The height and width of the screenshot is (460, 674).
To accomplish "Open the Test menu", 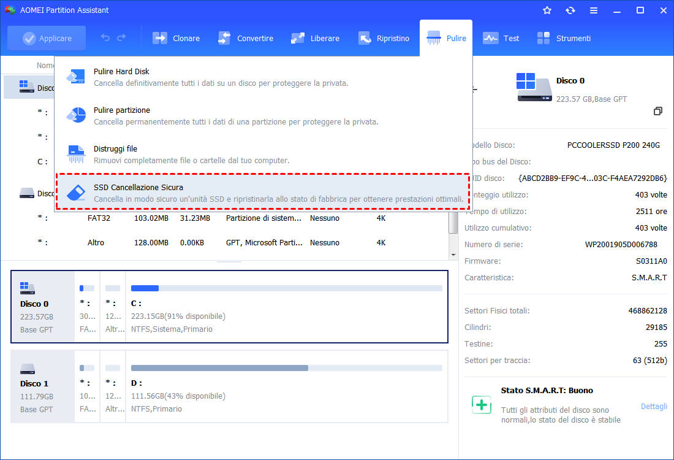I will (501, 38).
